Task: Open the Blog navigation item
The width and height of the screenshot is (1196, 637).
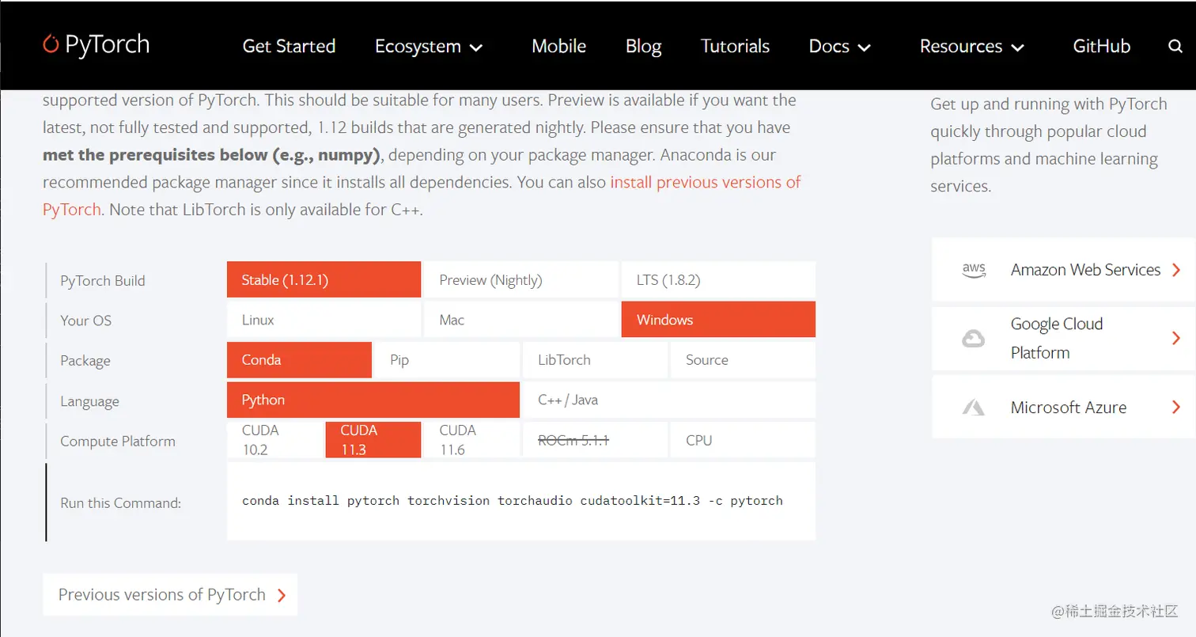Action: click(x=643, y=47)
